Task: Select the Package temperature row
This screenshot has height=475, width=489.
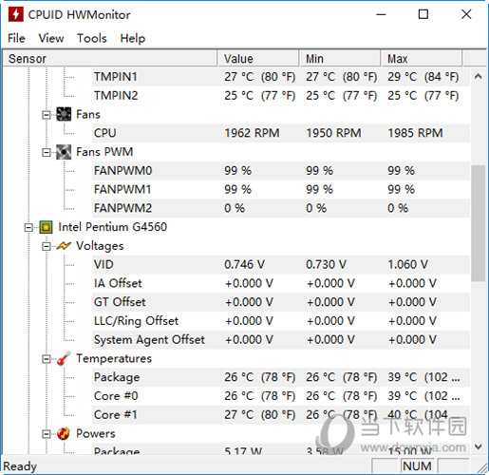Action: (281, 377)
